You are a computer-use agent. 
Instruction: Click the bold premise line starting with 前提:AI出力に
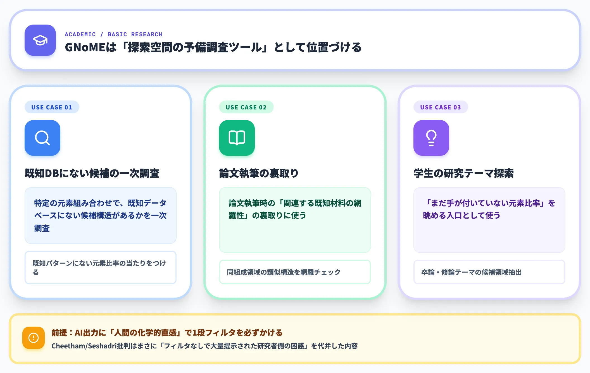coord(167,333)
